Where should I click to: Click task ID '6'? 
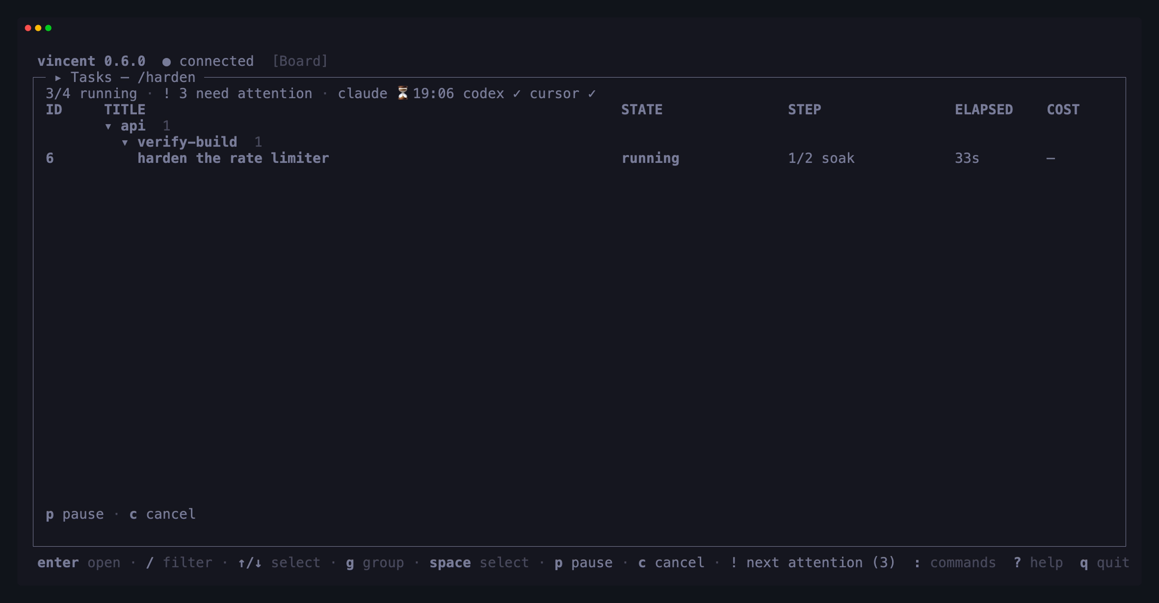tap(50, 158)
